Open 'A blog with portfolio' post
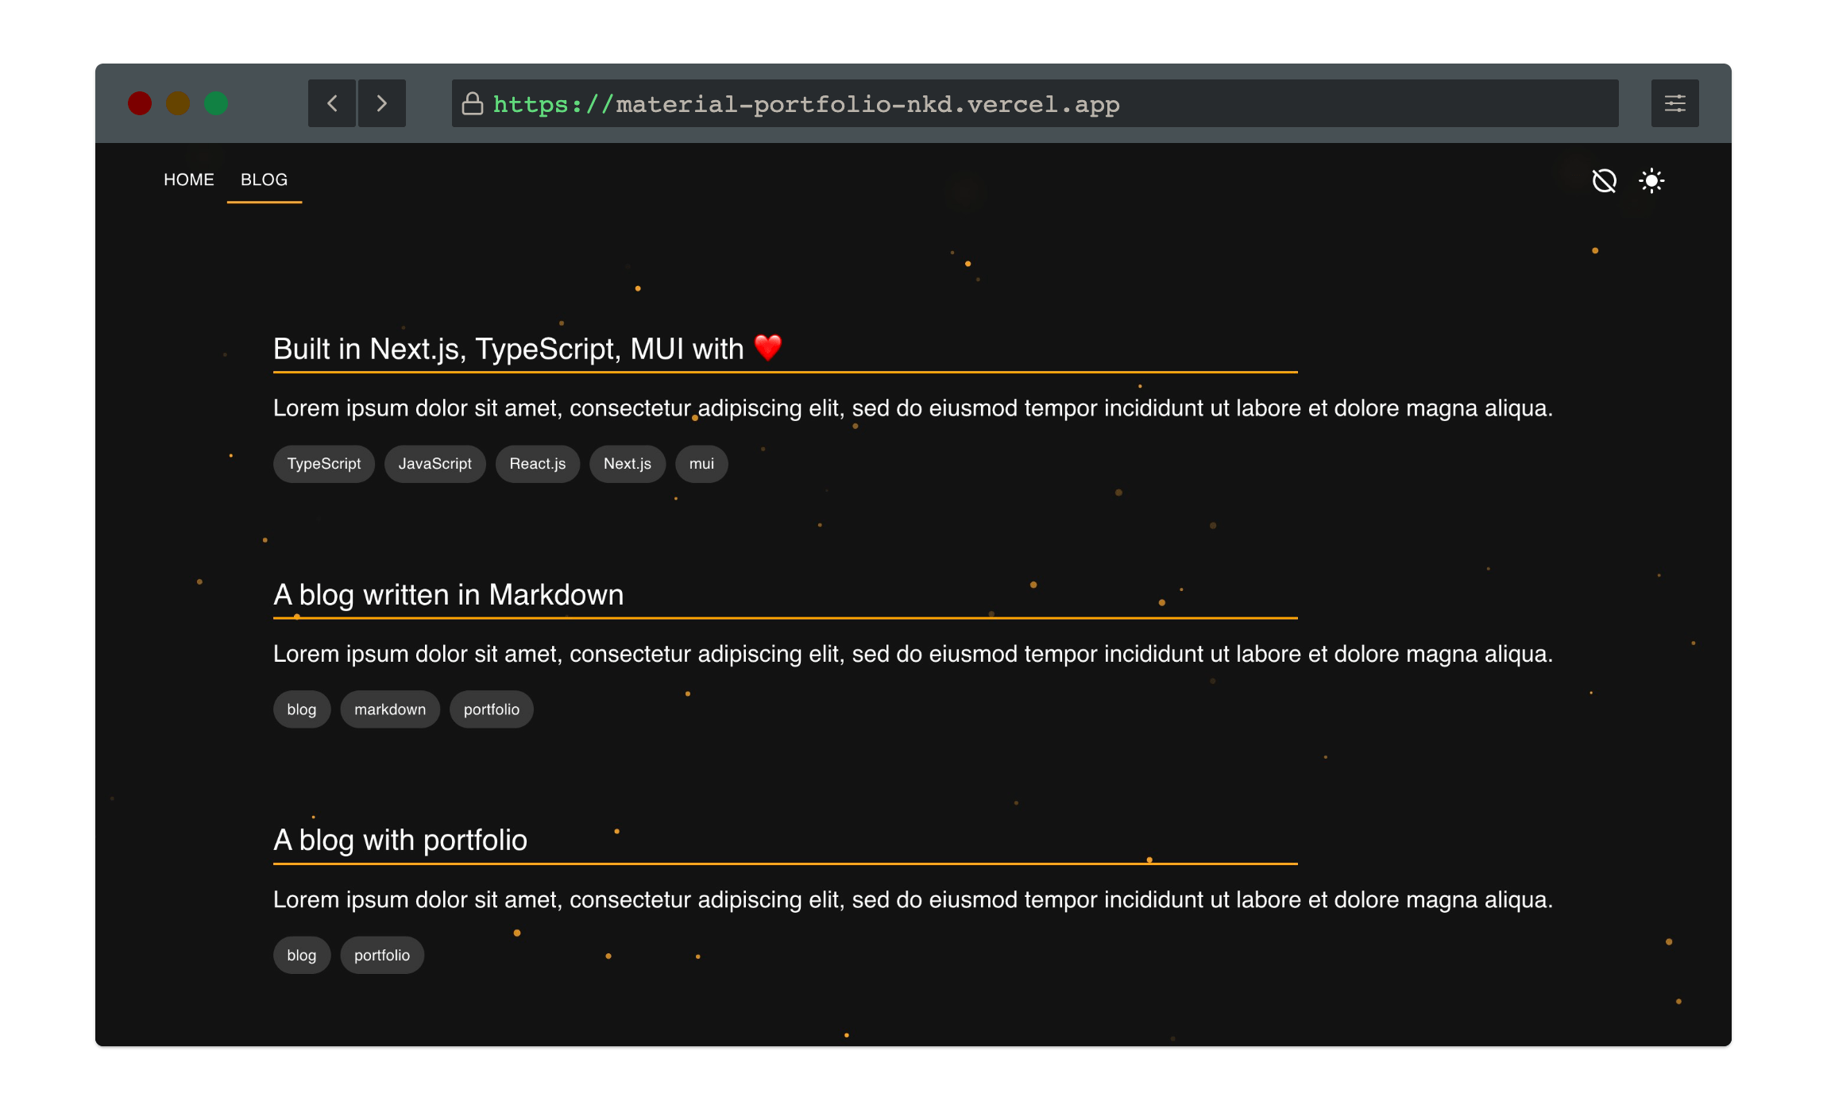This screenshot has width=1827, height=1109. click(x=400, y=840)
